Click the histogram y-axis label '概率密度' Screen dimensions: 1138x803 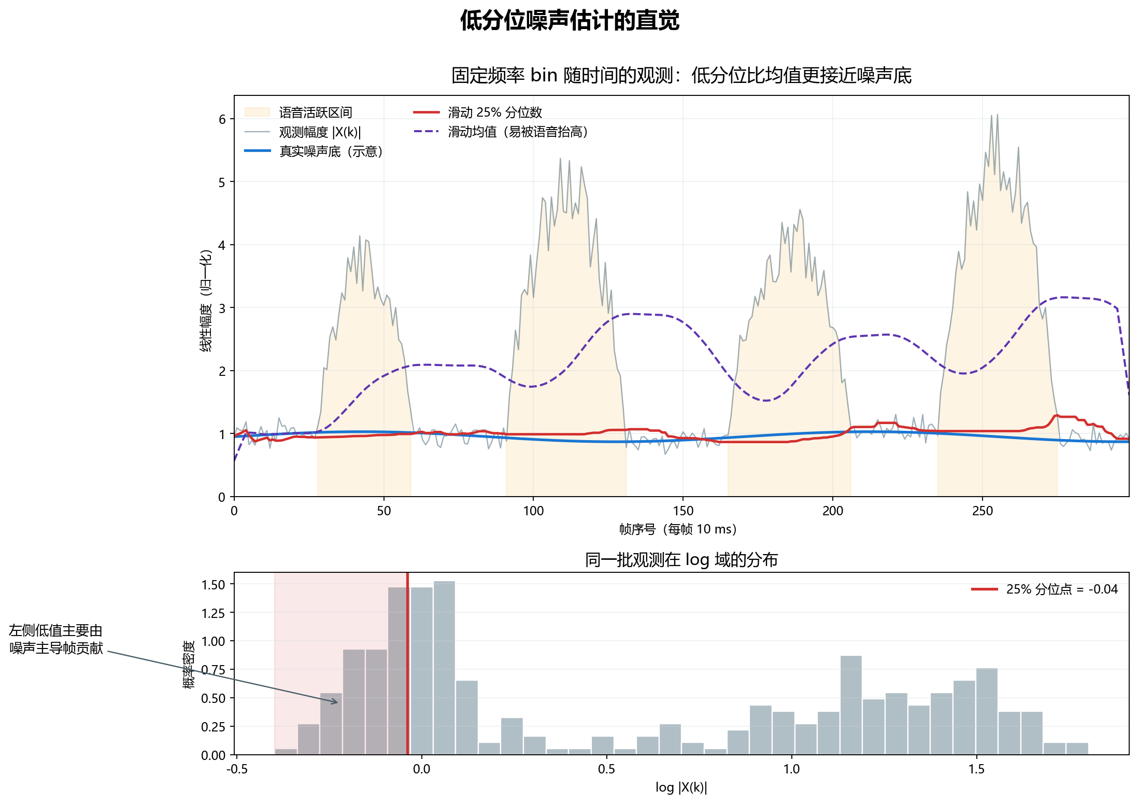coord(189,664)
